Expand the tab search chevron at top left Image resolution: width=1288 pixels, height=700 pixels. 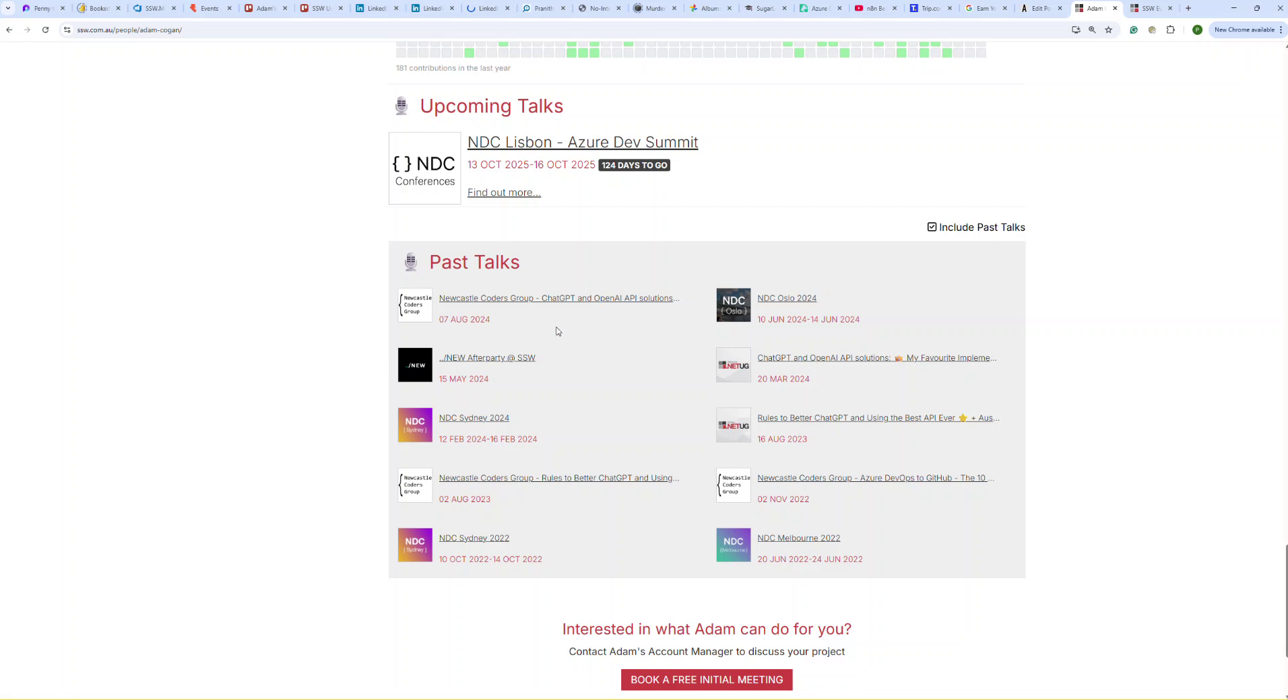[x=7, y=8]
